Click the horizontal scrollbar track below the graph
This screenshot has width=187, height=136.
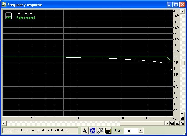pos(83,123)
